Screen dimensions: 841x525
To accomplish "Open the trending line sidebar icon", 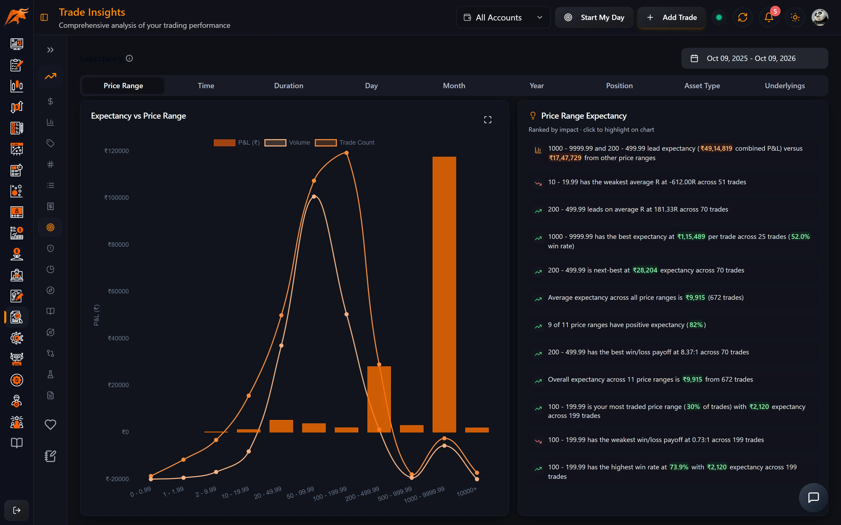I will (x=50, y=76).
